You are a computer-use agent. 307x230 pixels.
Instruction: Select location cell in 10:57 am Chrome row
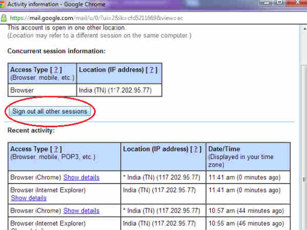point(163,211)
